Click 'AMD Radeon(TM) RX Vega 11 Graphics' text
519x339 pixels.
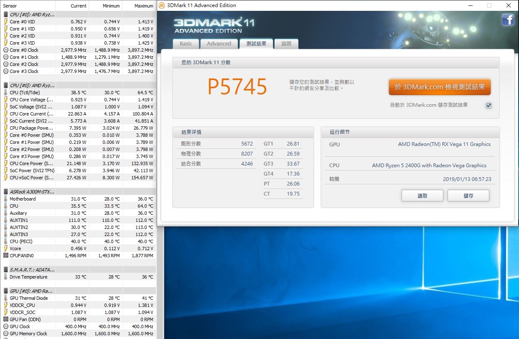tap(444, 144)
